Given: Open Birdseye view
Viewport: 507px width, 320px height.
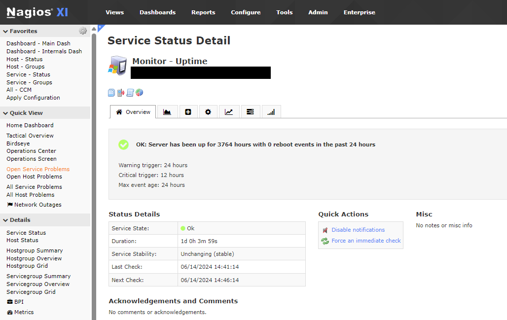Looking at the screenshot, I should point(18,143).
